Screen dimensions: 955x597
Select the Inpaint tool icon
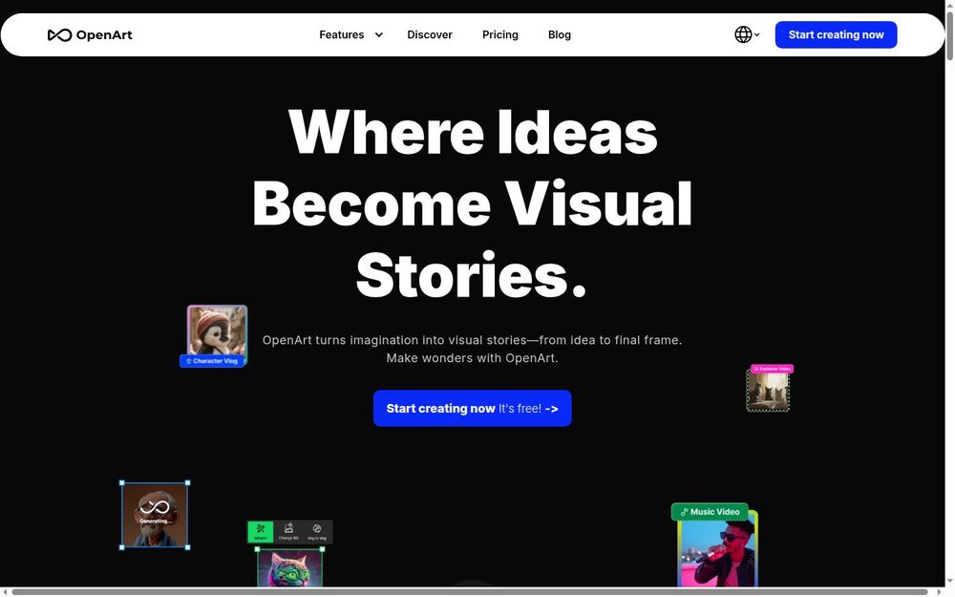click(x=260, y=531)
